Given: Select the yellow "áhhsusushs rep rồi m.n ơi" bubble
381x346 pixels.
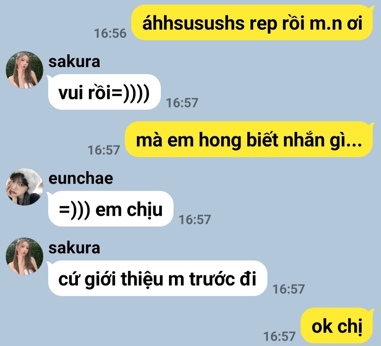Looking at the screenshot, I should (252, 23).
